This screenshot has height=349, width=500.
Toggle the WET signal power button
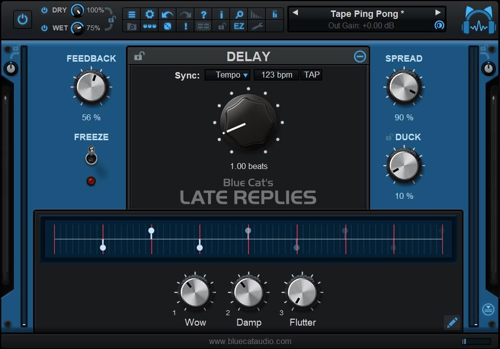tap(45, 28)
